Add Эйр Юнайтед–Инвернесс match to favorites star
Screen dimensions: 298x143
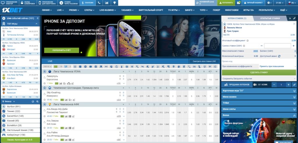click(x=45, y=100)
